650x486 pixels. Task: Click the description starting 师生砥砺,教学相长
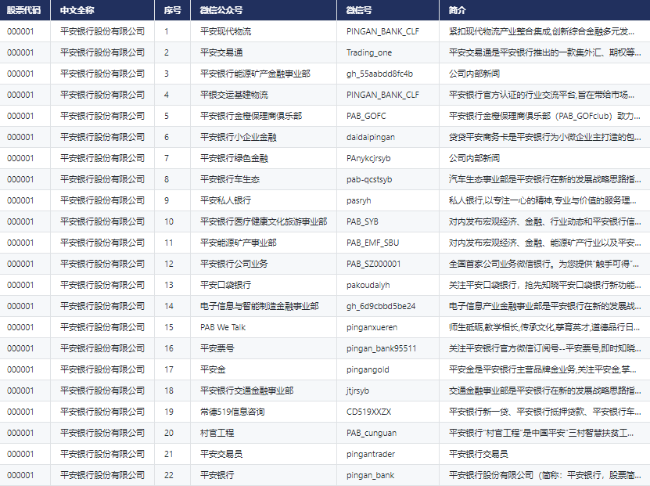[544, 328]
